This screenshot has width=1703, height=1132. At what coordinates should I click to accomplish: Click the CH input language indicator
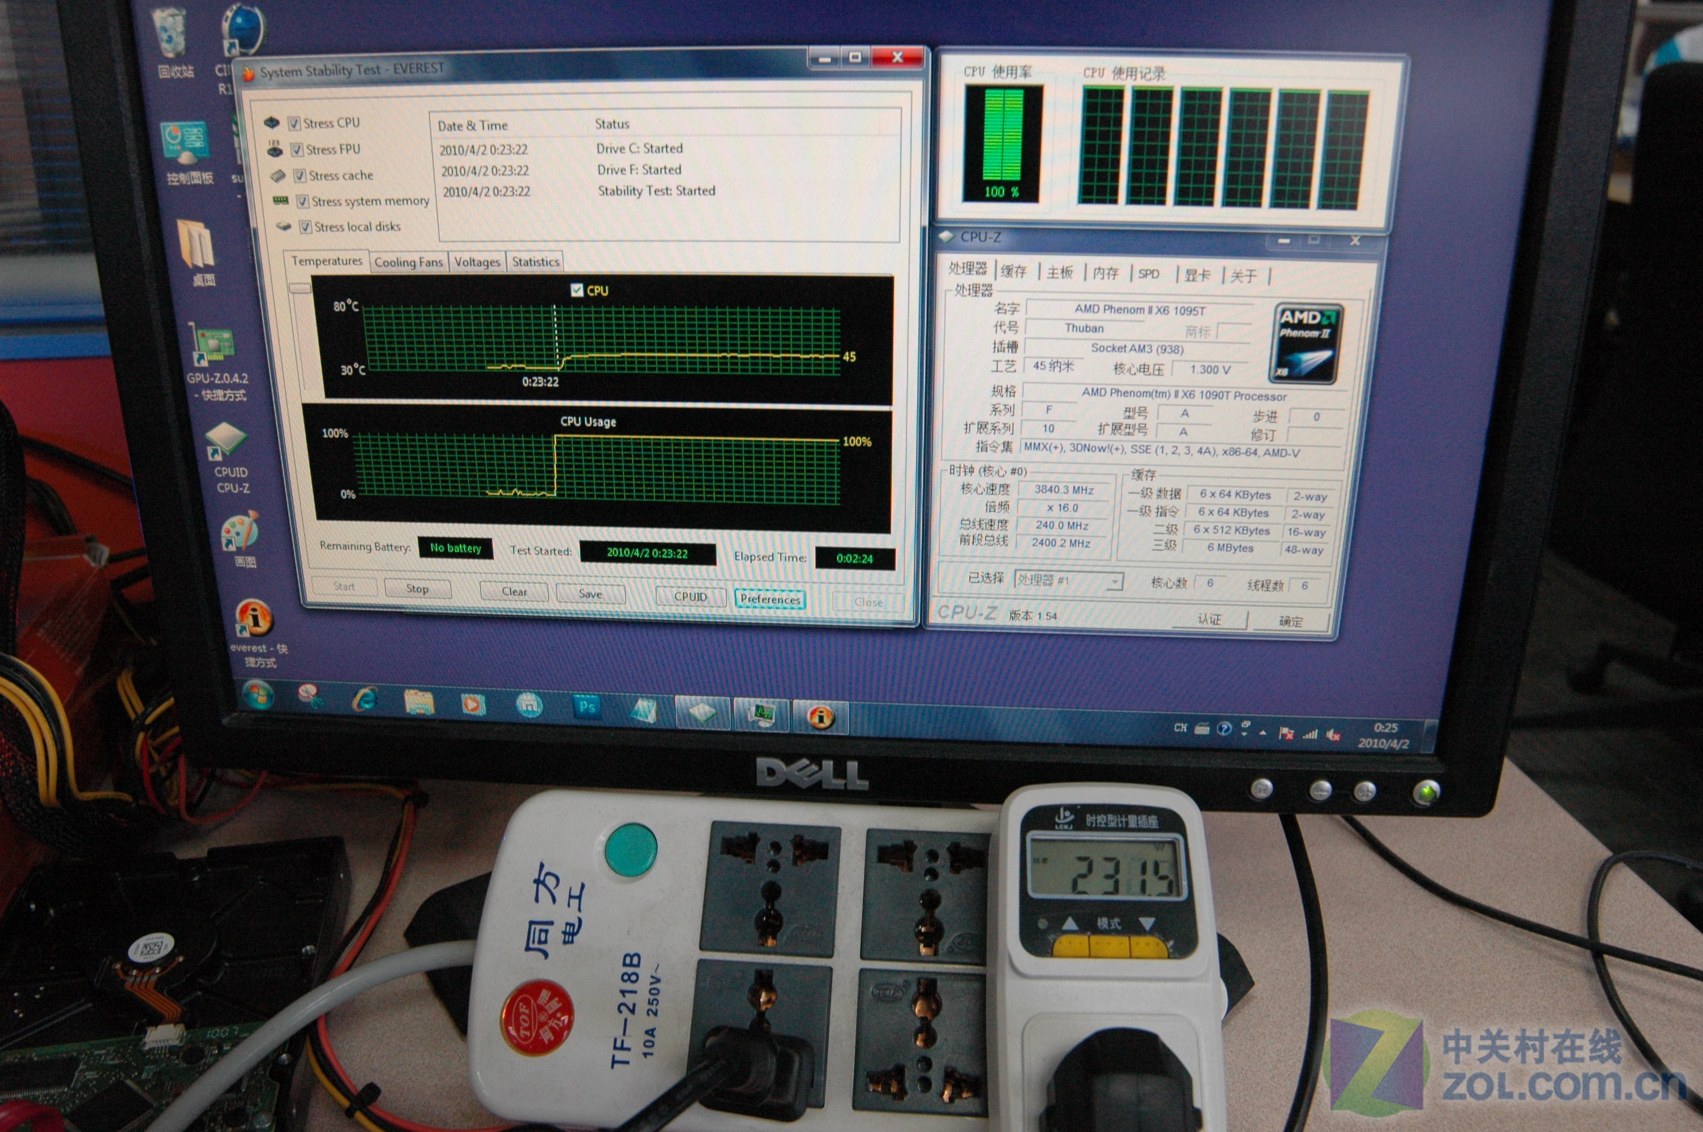click(x=1180, y=727)
